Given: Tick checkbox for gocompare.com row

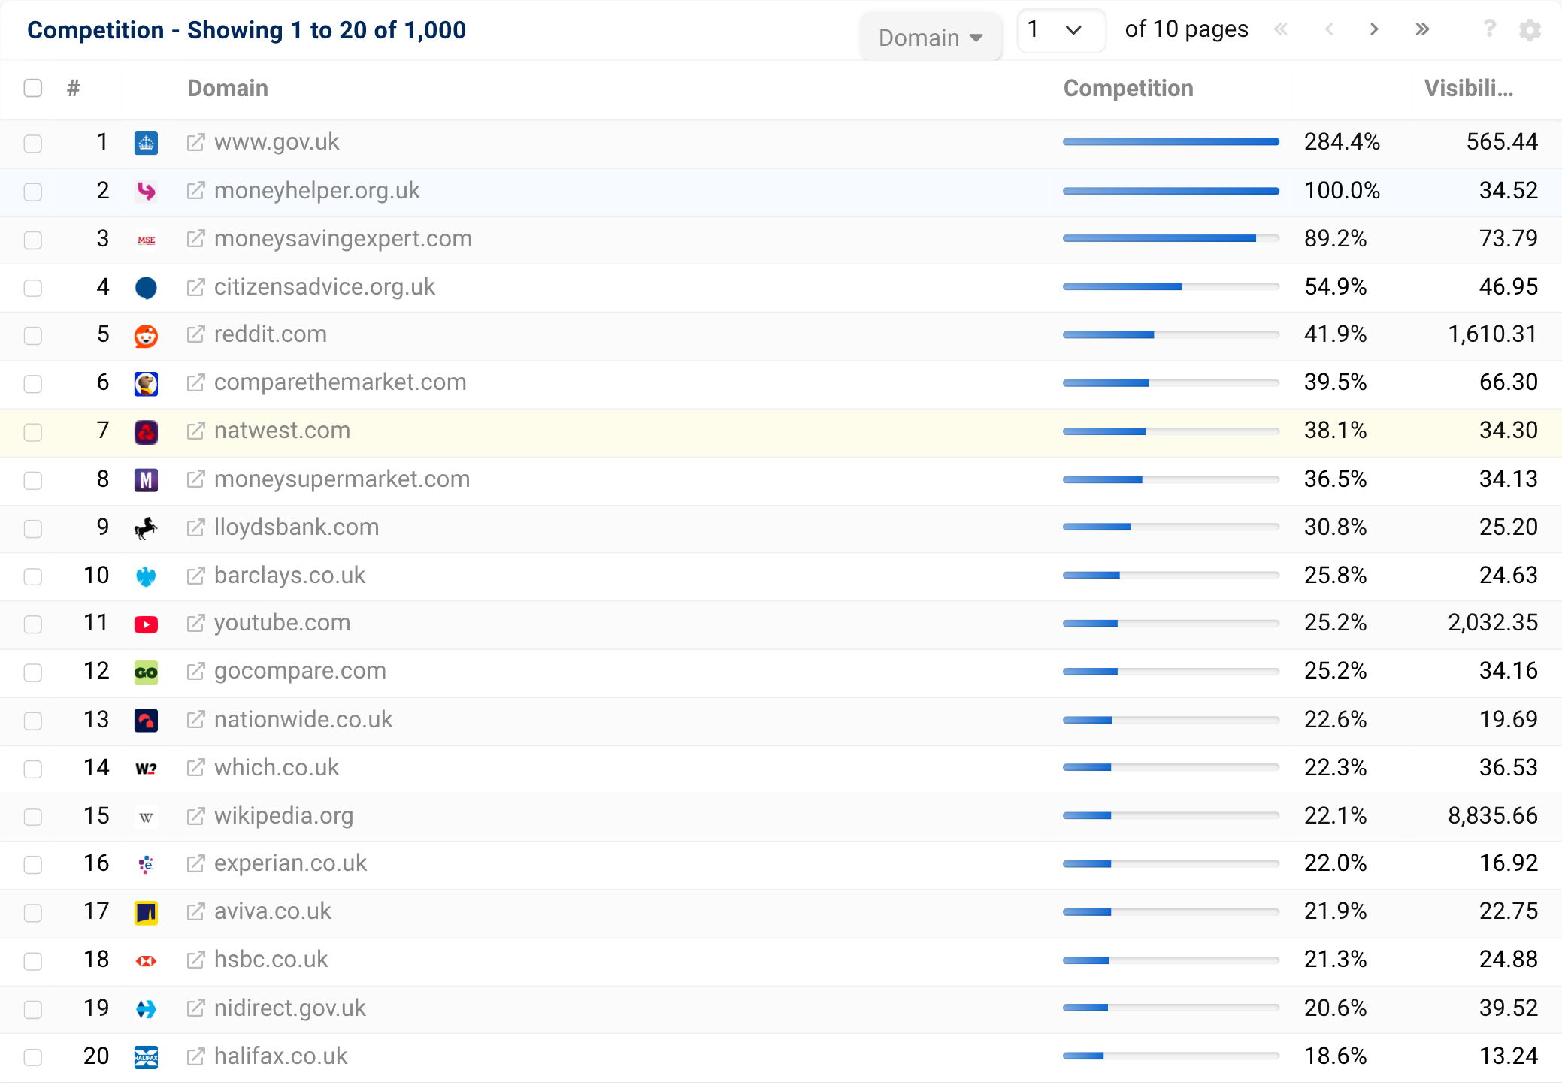Looking at the screenshot, I should (x=33, y=672).
